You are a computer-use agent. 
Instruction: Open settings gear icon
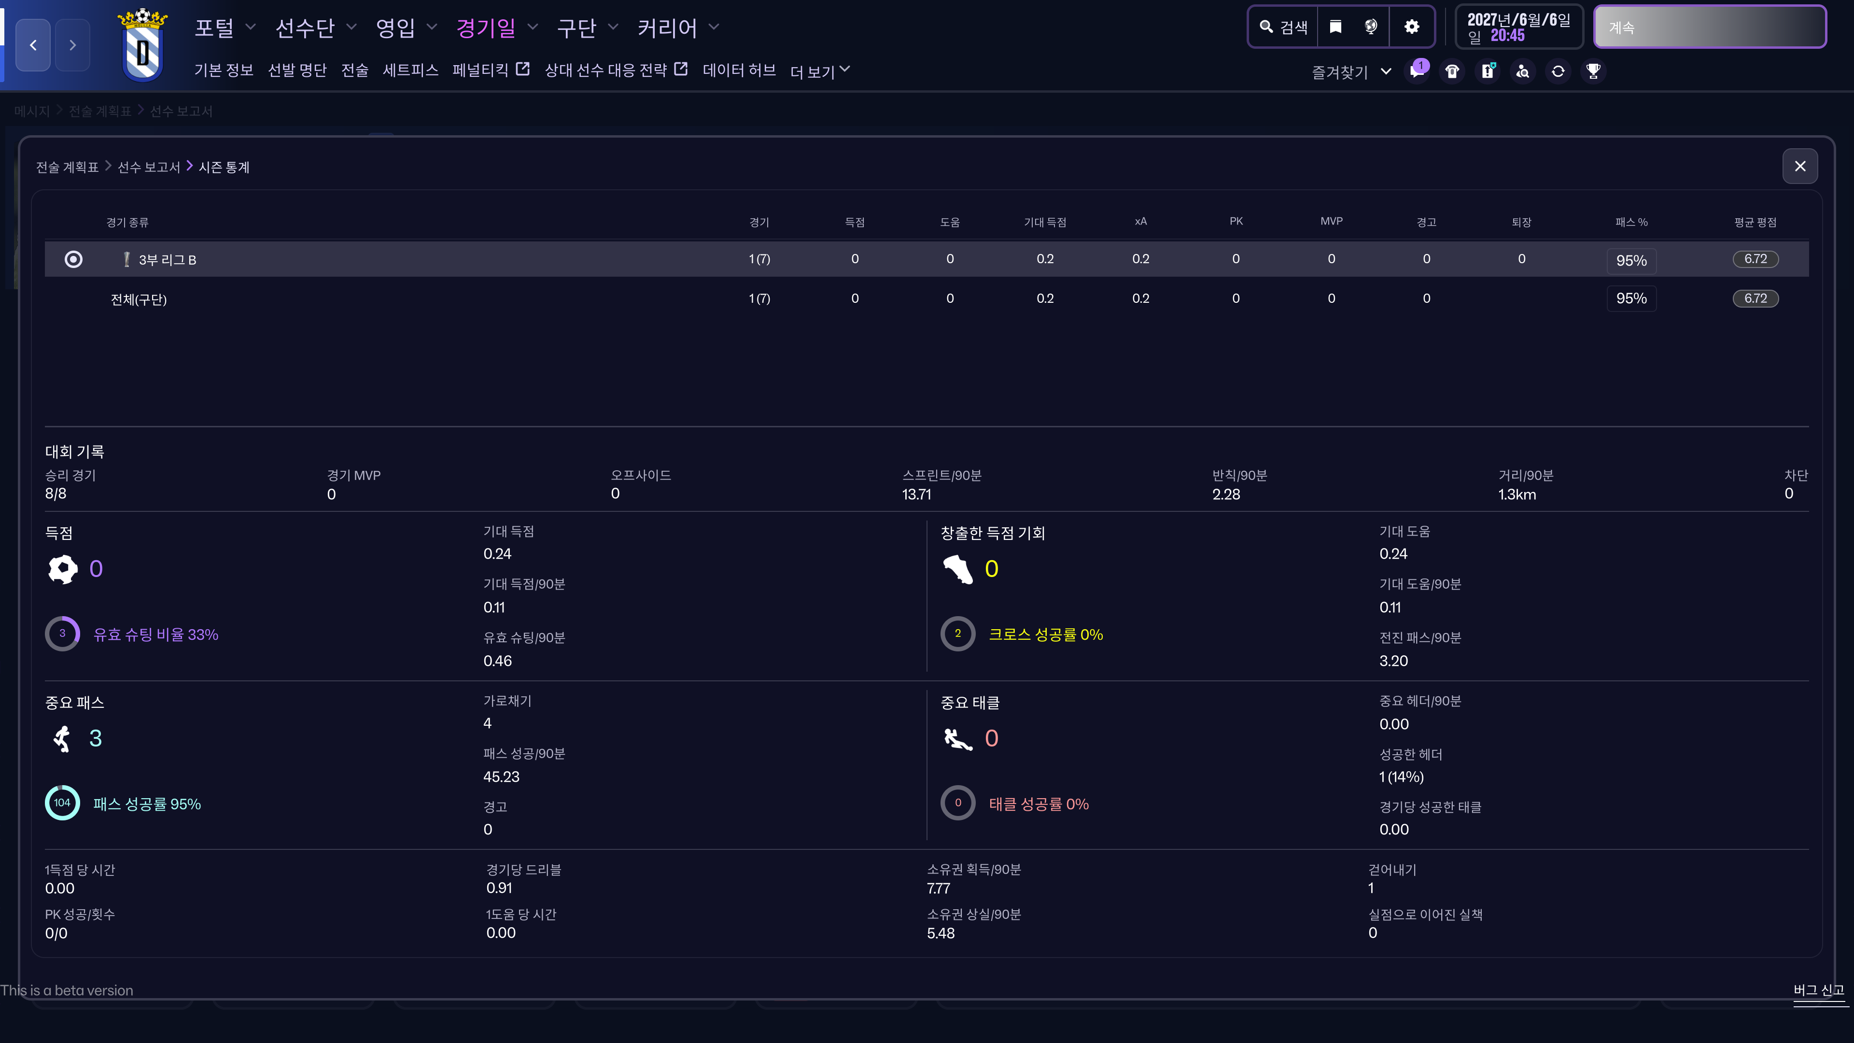[1411, 27]
